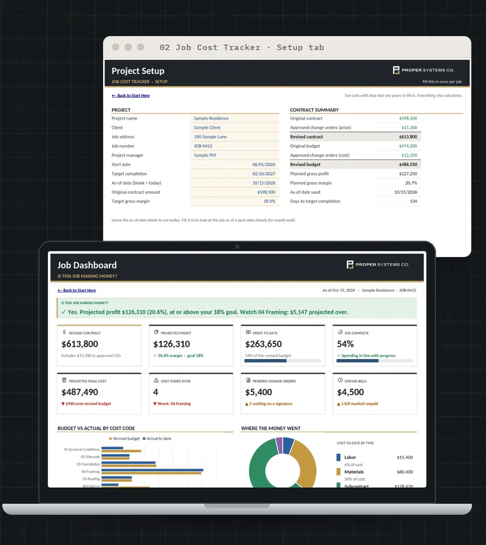Click the check-circle icon on Job Complete card

pyautogui.click(x=340, y=332)
